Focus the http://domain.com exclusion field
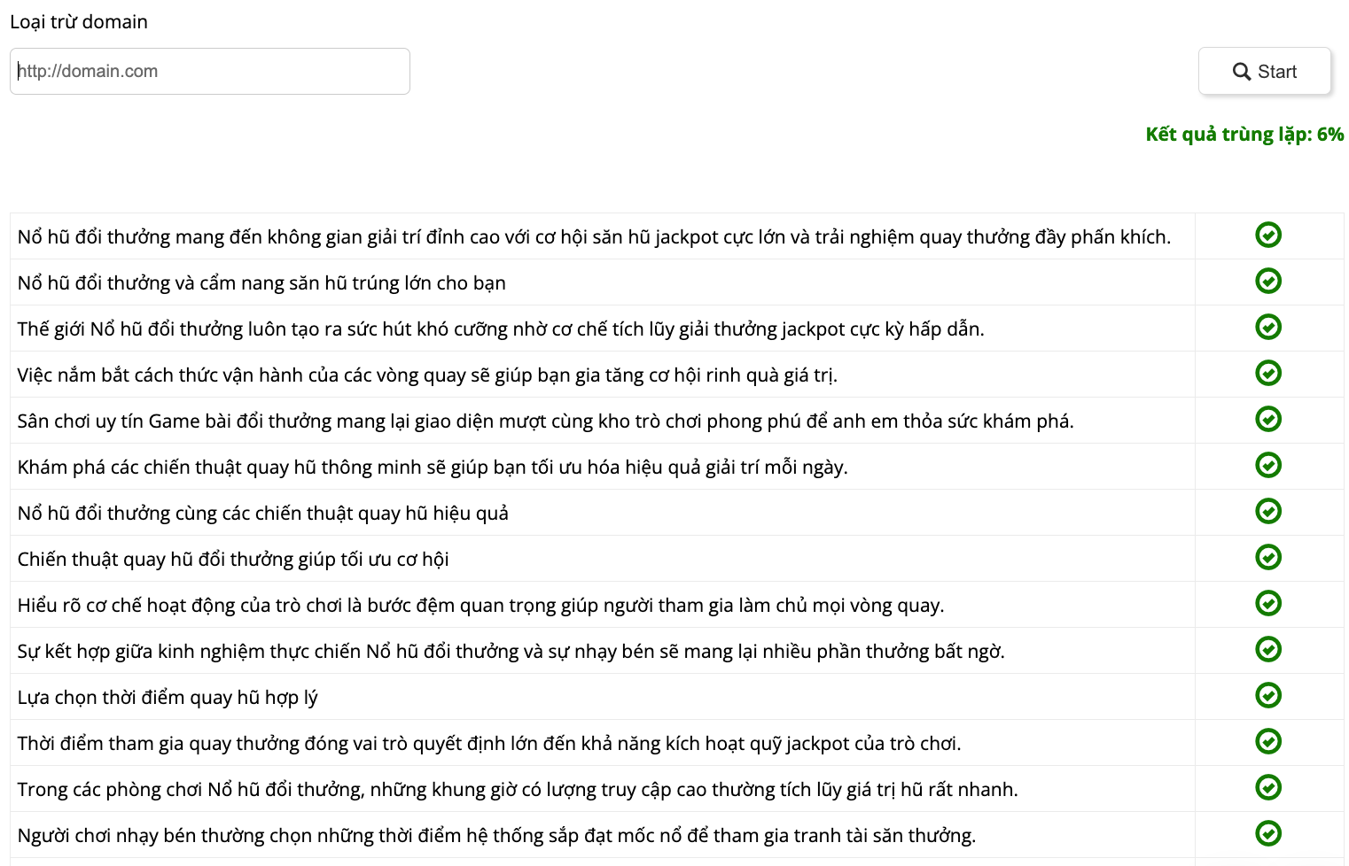1349x866 pixels. pyautogui.click(x=210, y=71)
